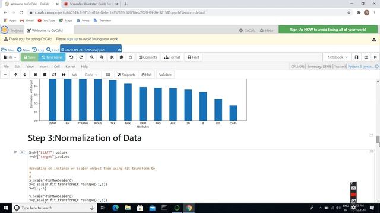Insert a new cell with the plus icon
The height and width of the screenshot is (213, 380).
click(x=5, y=75)
